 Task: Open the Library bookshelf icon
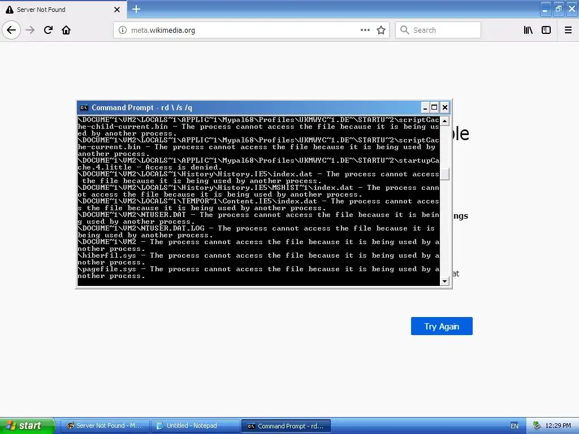(x=528, y=30)
